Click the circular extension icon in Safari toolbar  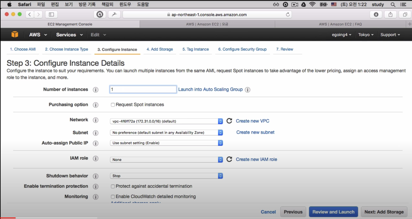click(x=100, y=14)
